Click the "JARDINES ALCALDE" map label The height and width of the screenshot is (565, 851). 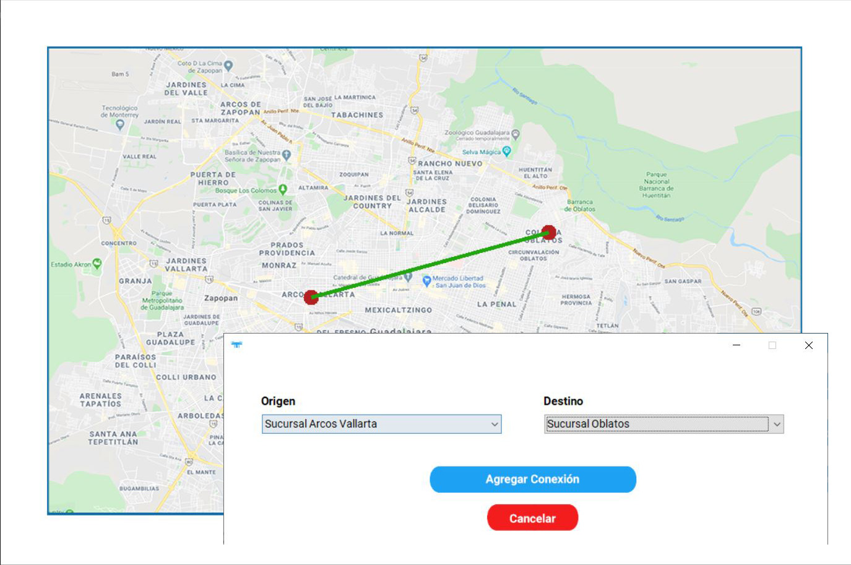(x=427, y=205)
